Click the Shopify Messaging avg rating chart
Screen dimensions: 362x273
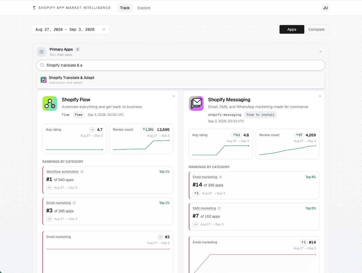click(220, 150)
